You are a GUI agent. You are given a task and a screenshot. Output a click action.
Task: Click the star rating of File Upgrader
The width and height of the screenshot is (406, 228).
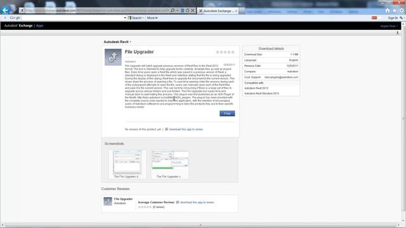click(225, 52)
